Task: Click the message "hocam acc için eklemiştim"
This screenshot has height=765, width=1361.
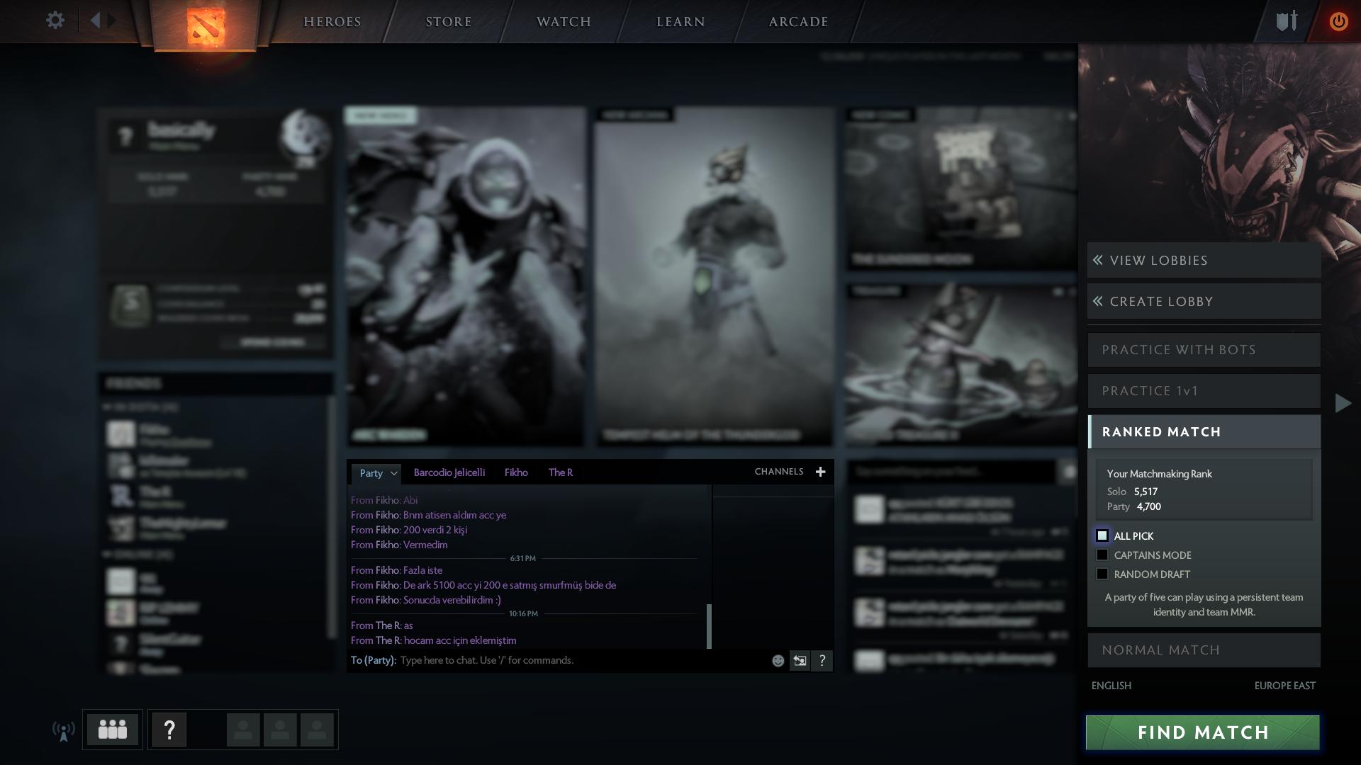Action: tap(460, 640)
